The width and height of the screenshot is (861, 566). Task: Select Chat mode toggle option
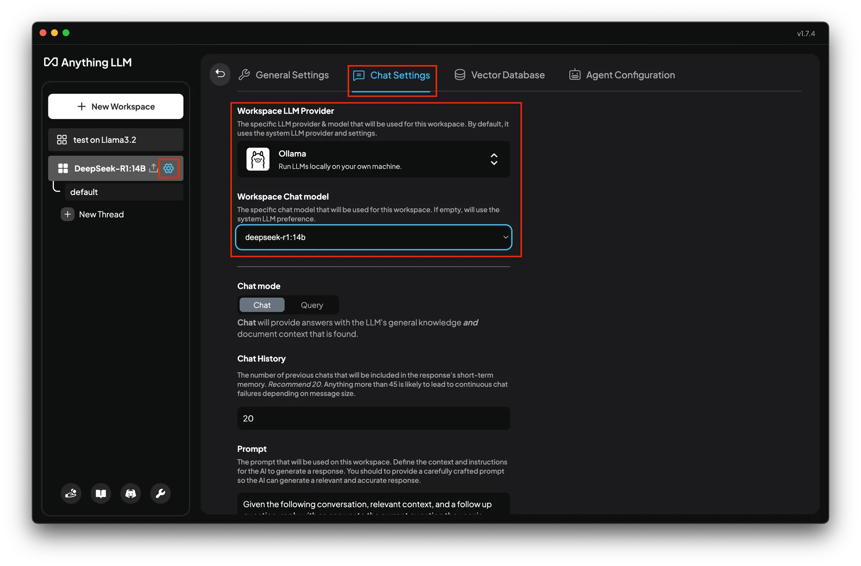(262, 305)
